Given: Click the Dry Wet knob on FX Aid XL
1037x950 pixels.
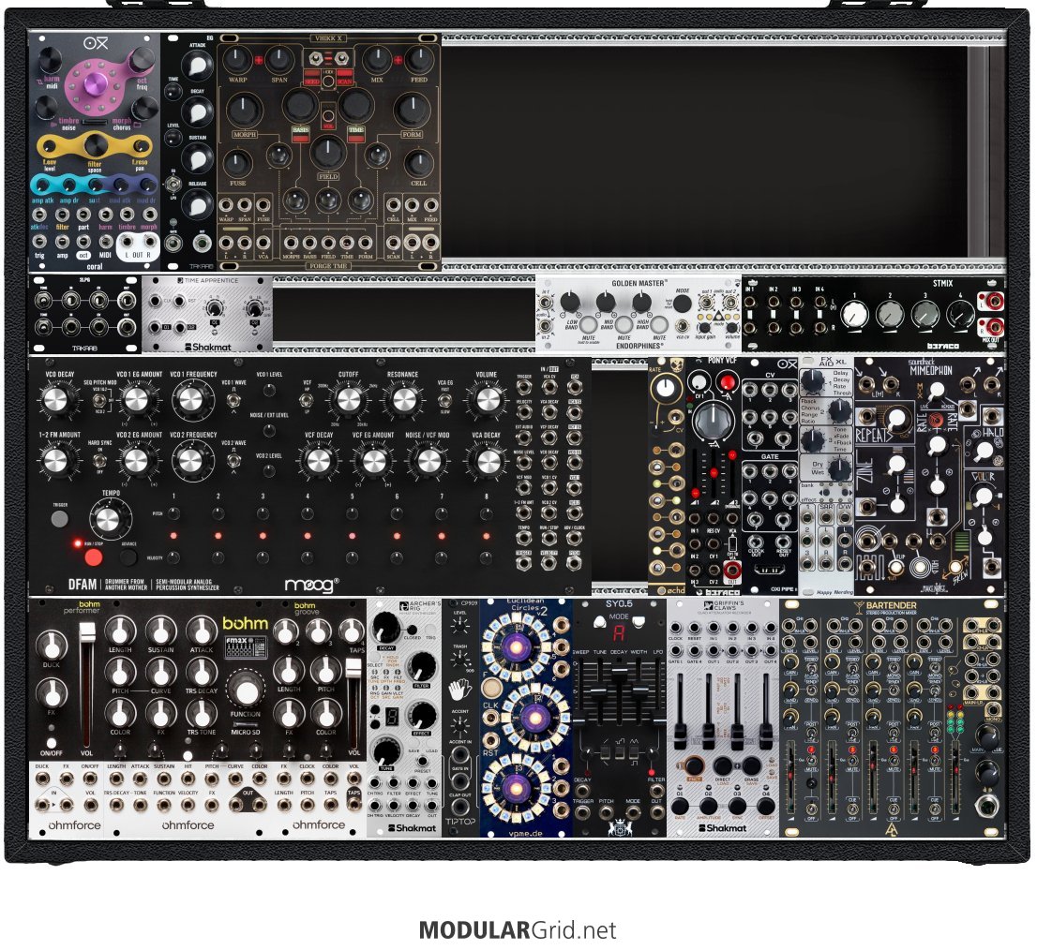Looking at the screenshot, I should (x=840, y=469).
